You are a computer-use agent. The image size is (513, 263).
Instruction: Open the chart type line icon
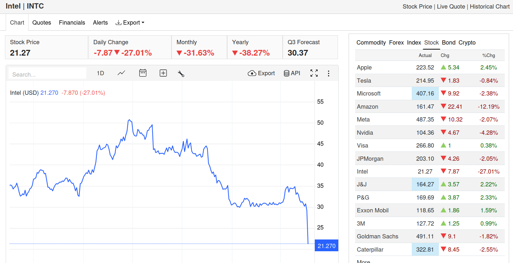pyautogui.click(x=122, y=73)
